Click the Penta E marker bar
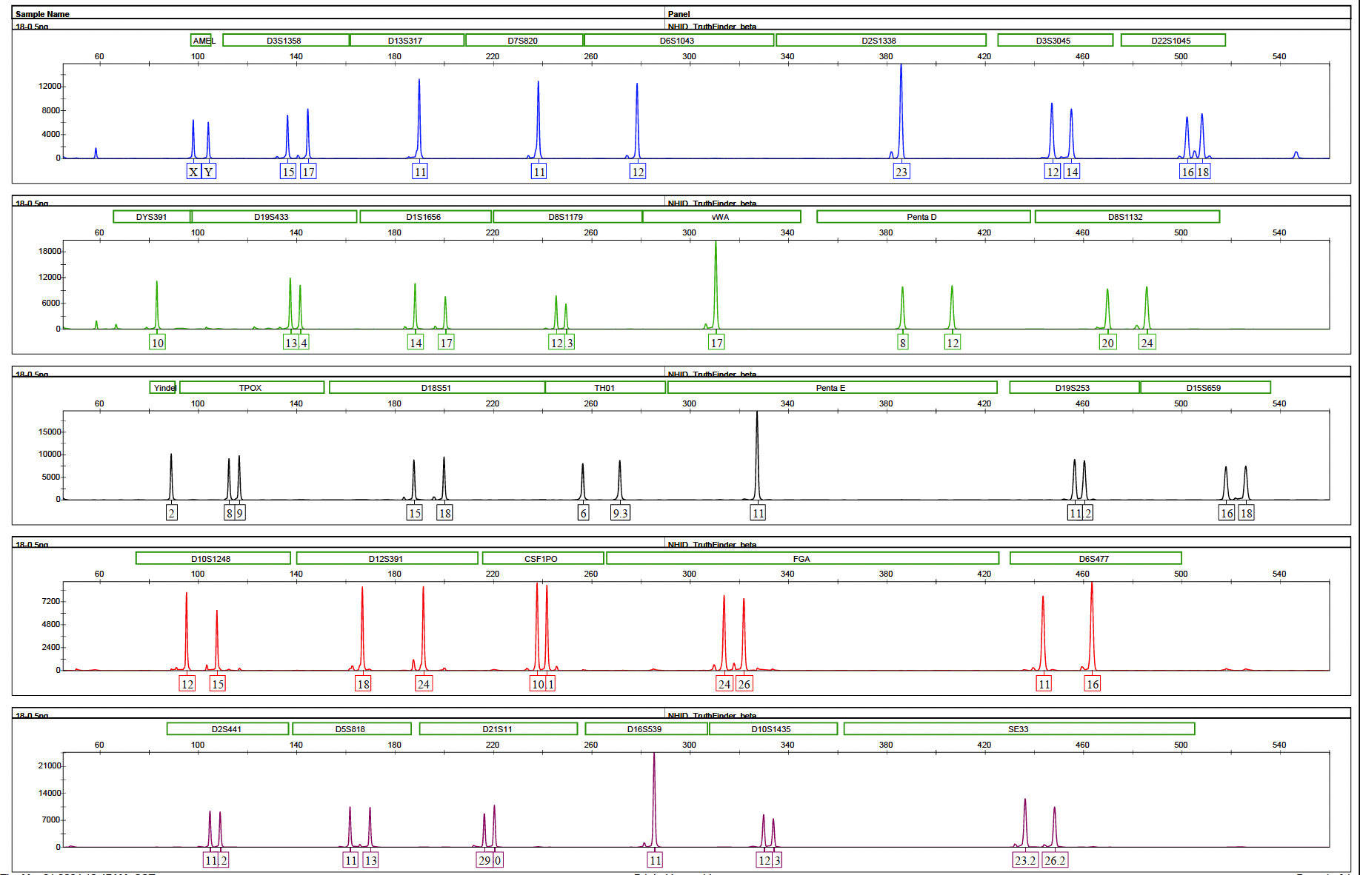1360x875 pixels. [831, 388]
